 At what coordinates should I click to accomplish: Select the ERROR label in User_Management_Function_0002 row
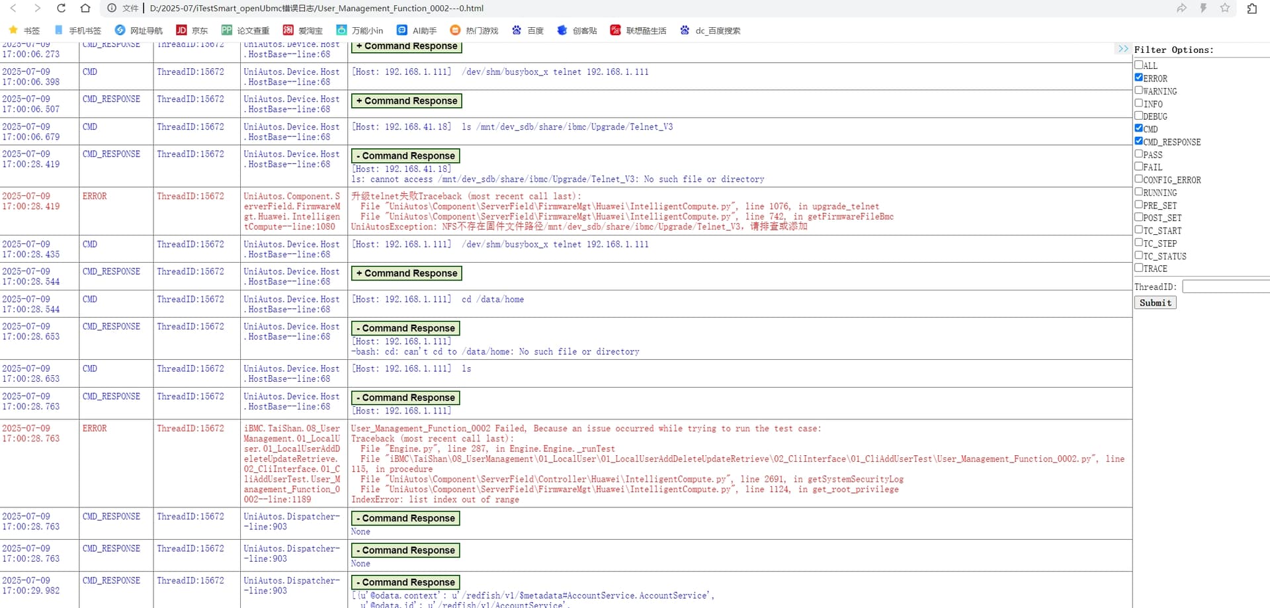[95, 429]
